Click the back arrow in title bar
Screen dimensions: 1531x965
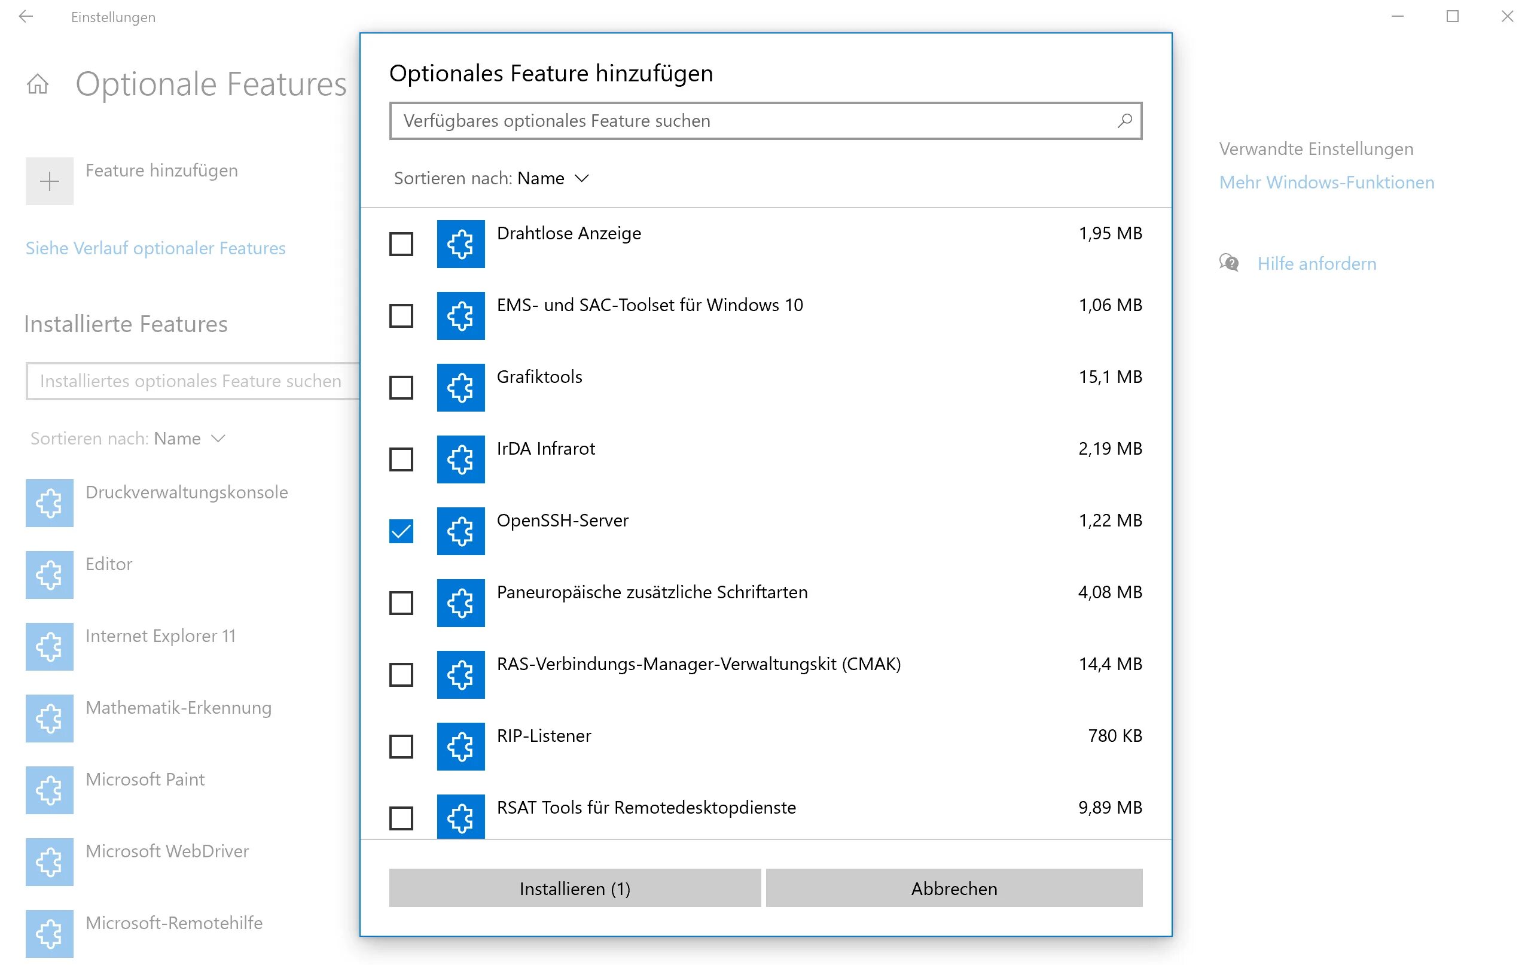click(26, 17)
